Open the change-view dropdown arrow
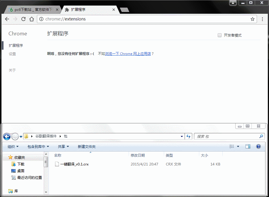Image resolution: width=269 pixels, height=197 pixels. click(x=238, y=146)
